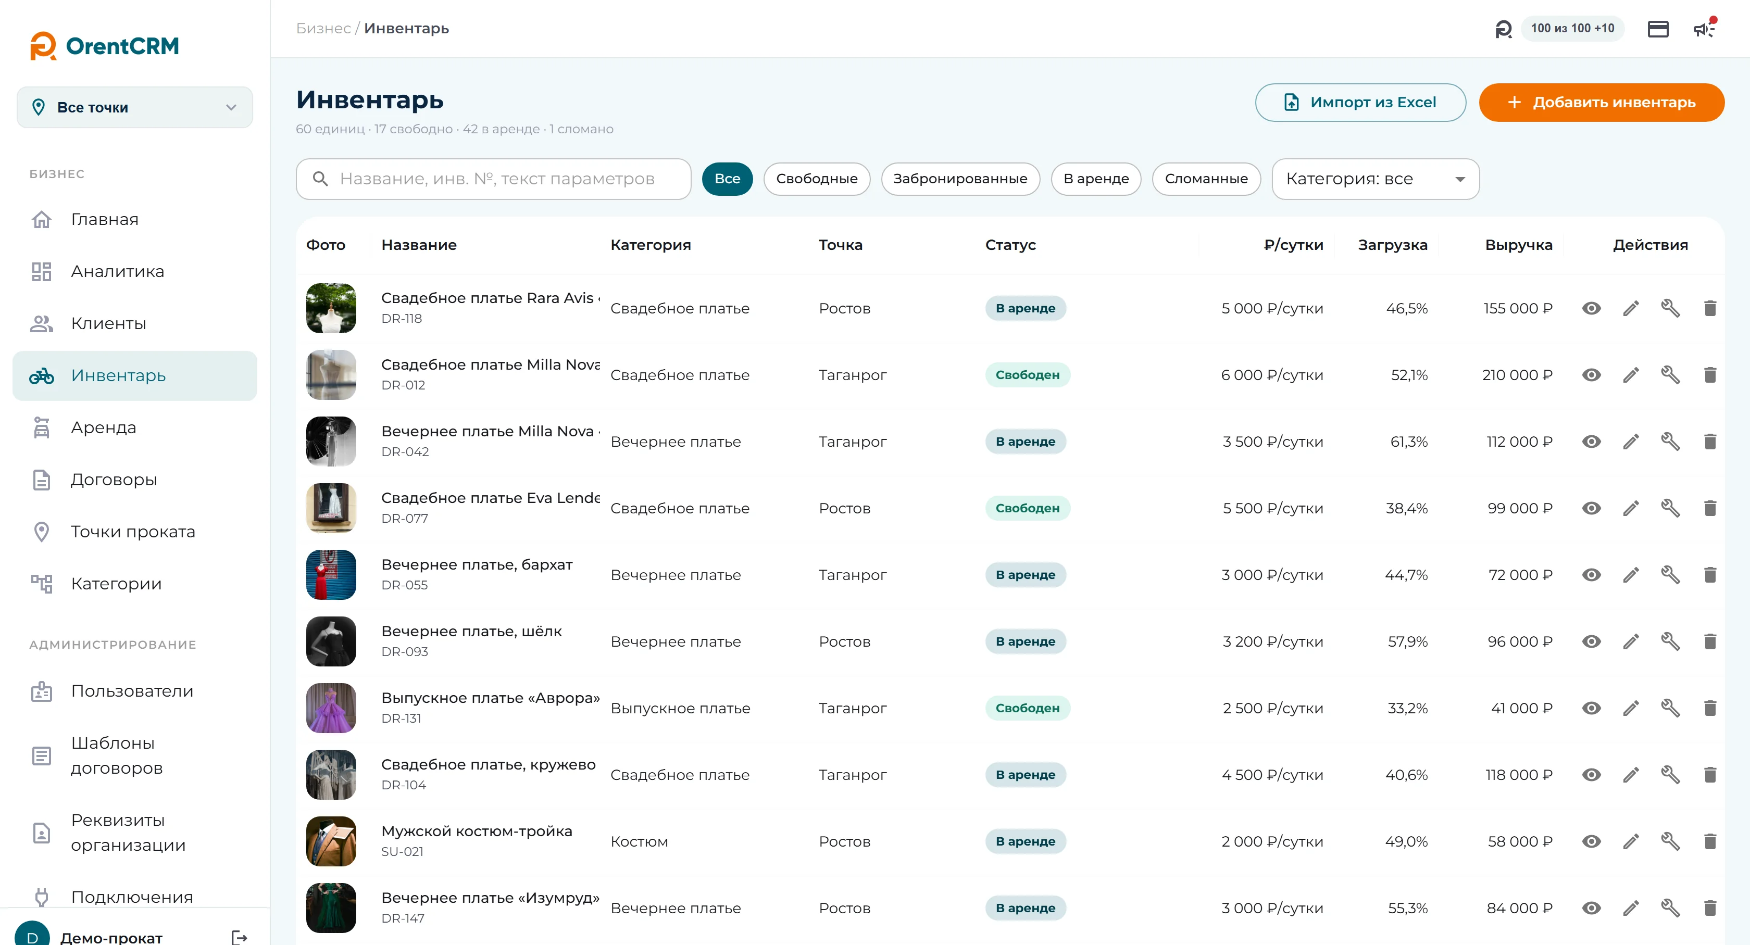The image size is (1750, 945).
Task: Sort by the Выручка column header
Action: [1518, 245]
